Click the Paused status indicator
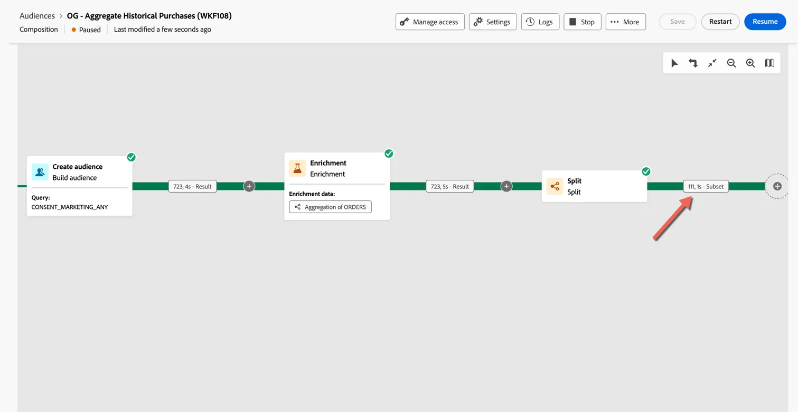798x412 pixels. pyautogui.click(x=86, y=30)
